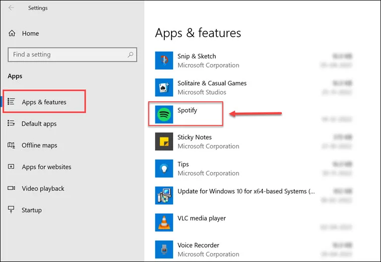381x262 pixels.
Task: Click Microsoft Corporation under Sticky Notes
Action: (208, 146)
